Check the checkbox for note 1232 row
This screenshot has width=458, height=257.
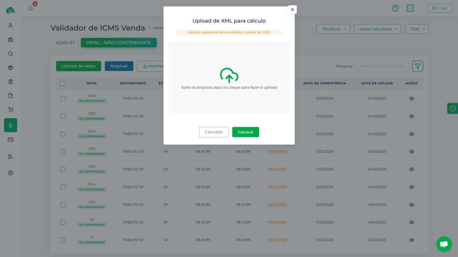(x=63, y=204)
